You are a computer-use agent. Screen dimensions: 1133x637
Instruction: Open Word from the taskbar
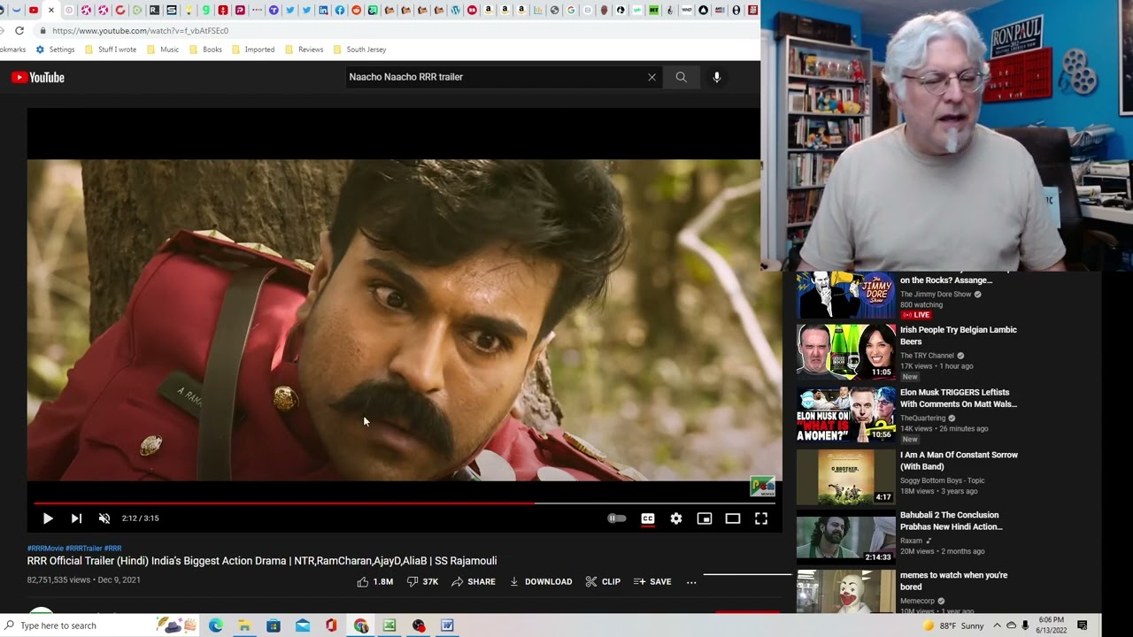[448, 625]
